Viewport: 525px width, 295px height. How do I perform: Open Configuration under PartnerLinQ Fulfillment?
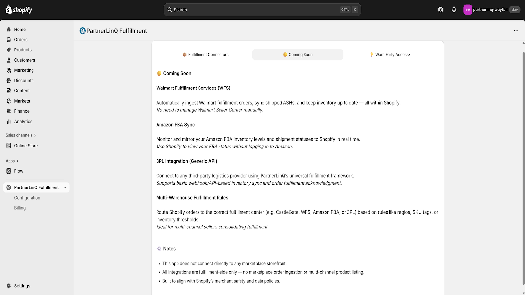(27, 197)
